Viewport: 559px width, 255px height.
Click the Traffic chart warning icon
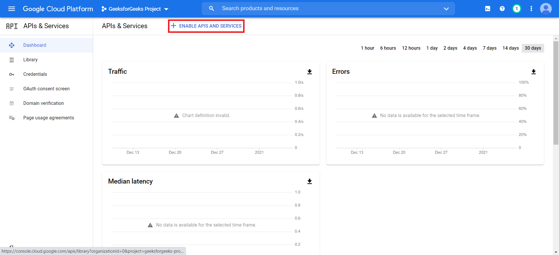point(176,116)
